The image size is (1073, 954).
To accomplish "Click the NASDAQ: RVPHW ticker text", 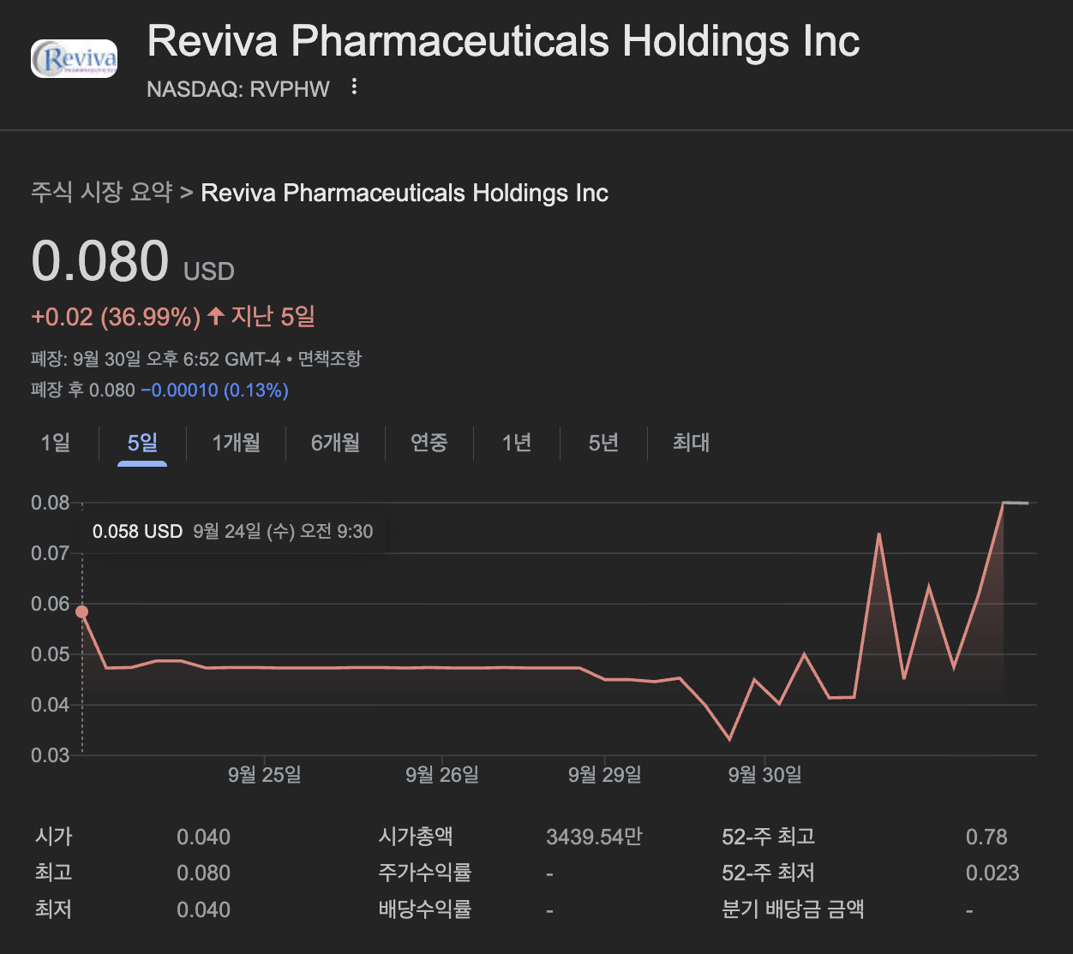I will coord(238,89).
